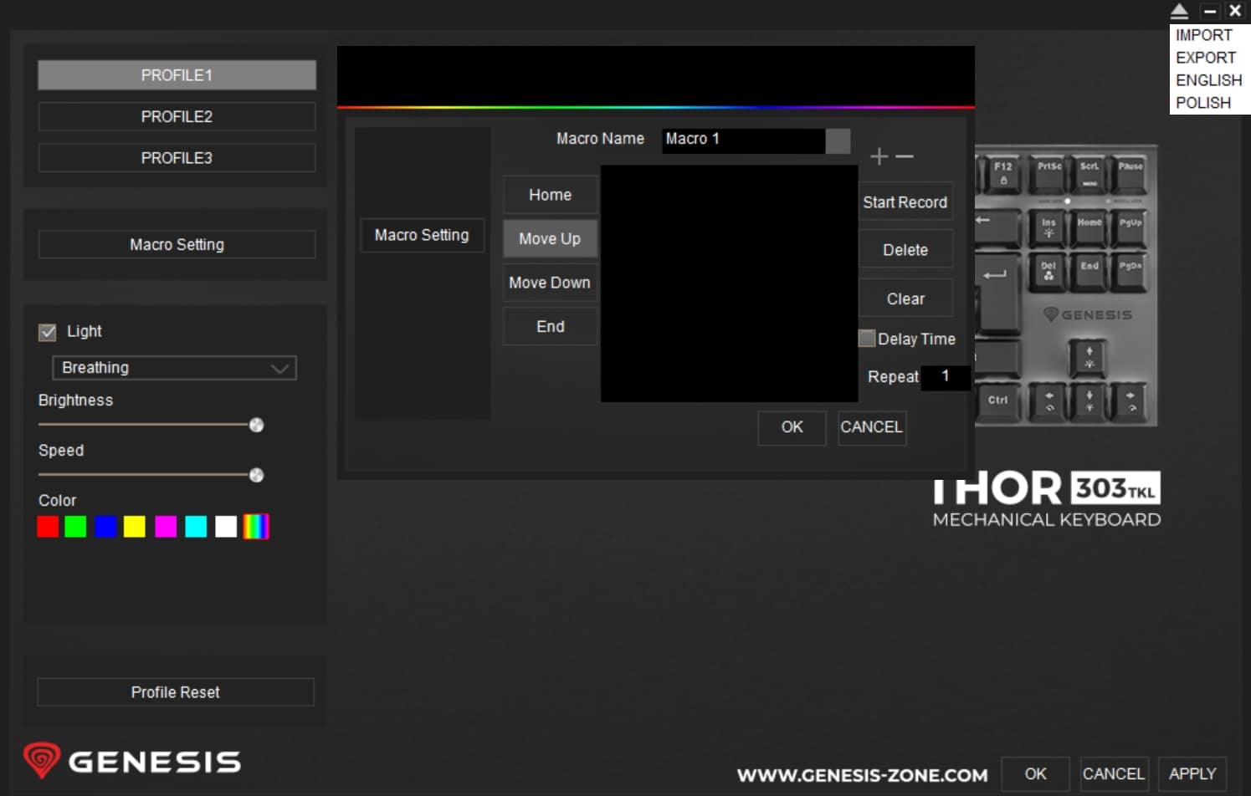The height and width of the screenshot is (796, 1251).
Task: Open the Macro Name dropdown button
Action: (838, 140)
